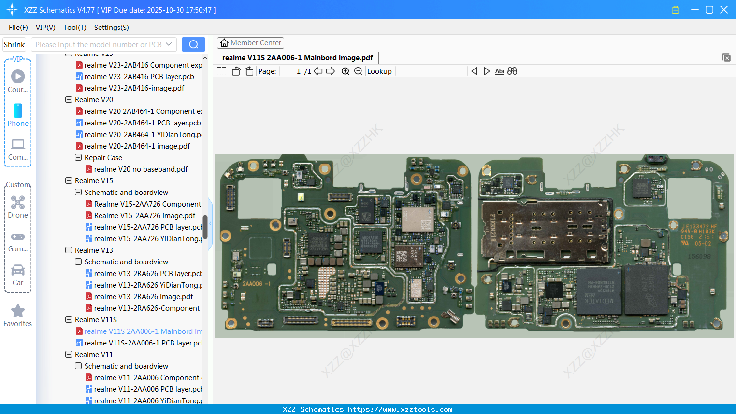
Task: Zoom out of the mainboard PDF
Action: pos(359,71)
